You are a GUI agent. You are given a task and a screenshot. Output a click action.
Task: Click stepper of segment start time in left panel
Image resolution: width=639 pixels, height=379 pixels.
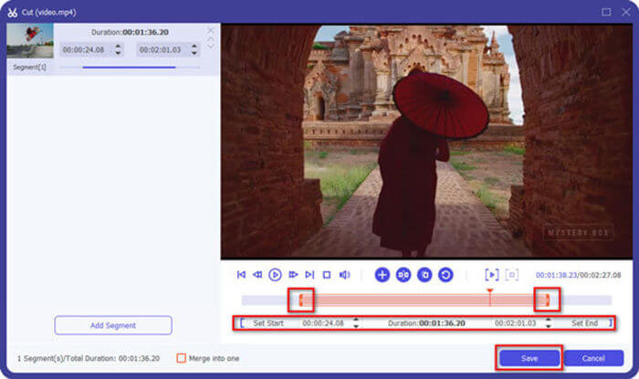[x=116, y=50]
